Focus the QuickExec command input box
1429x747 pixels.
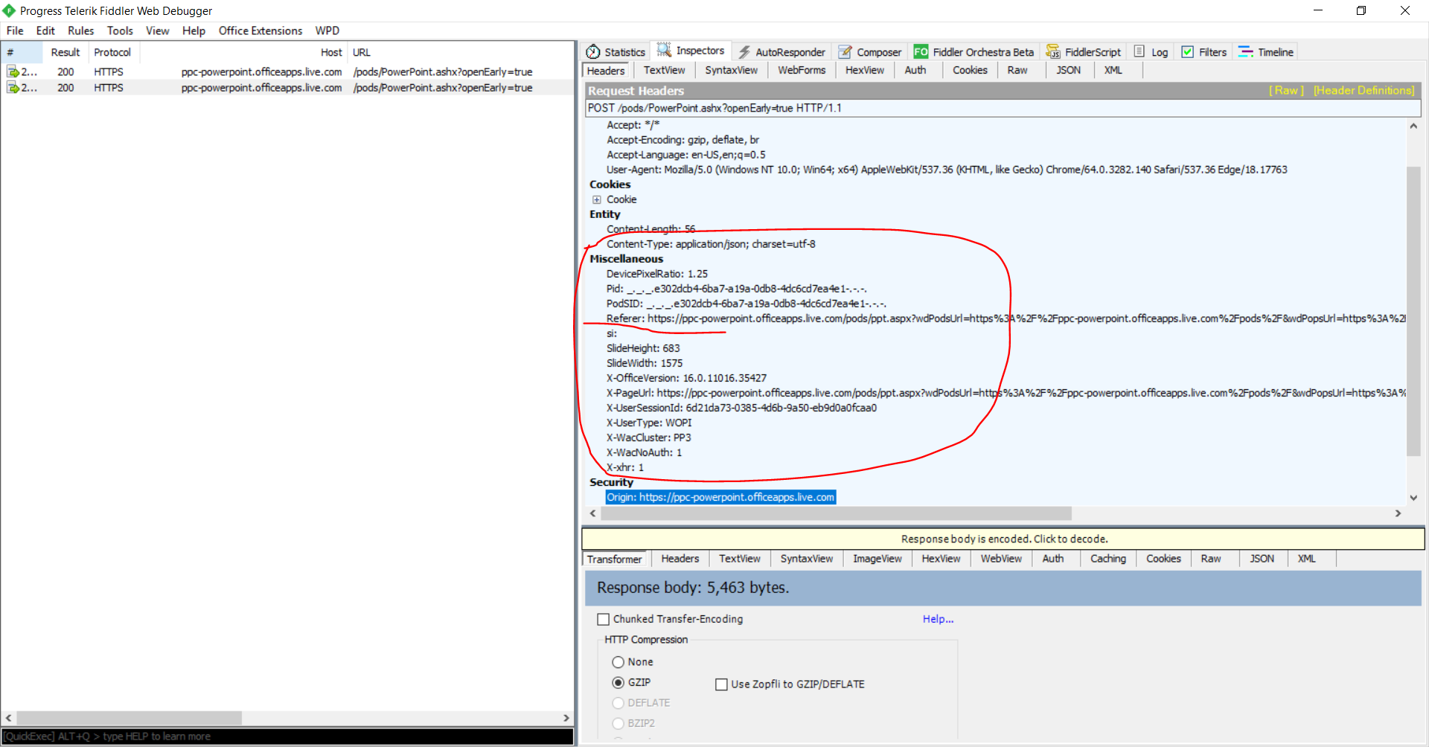287,737
